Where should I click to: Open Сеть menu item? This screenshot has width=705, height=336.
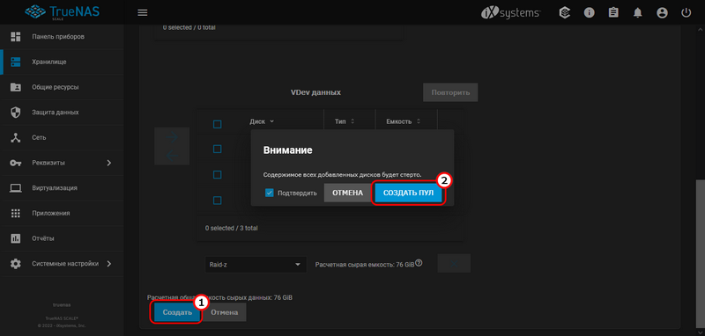tap(62, 137)
